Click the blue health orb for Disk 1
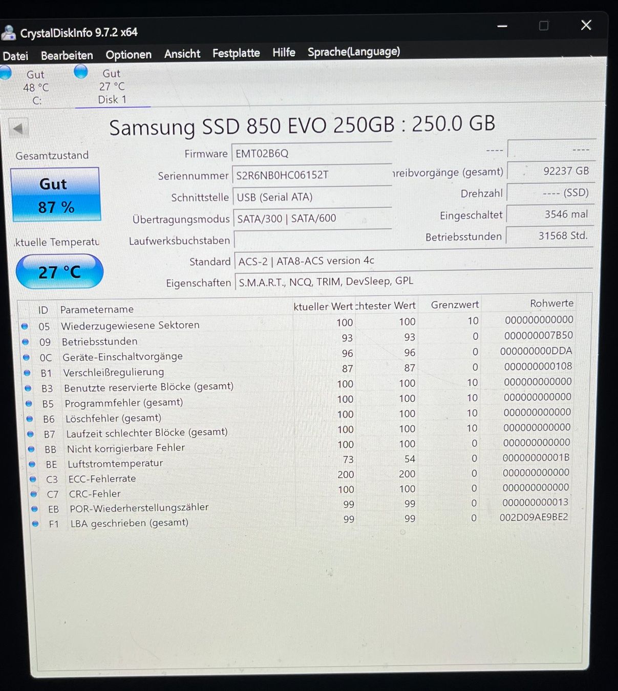Screen dimensions: 618x691 (x=81, y=72)
